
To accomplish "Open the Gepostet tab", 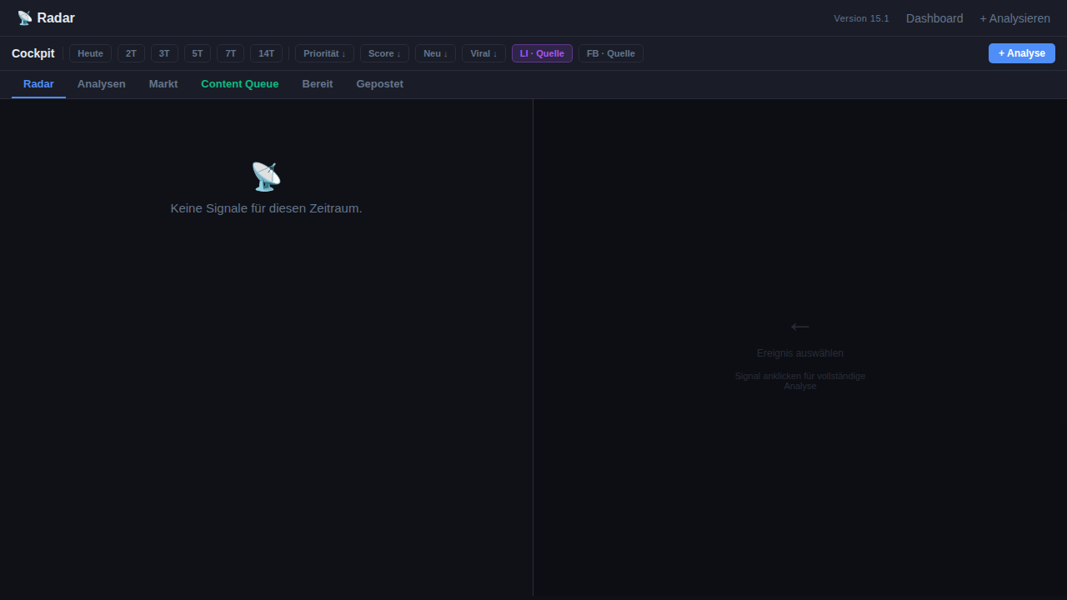I will click(x=379, y=84).
